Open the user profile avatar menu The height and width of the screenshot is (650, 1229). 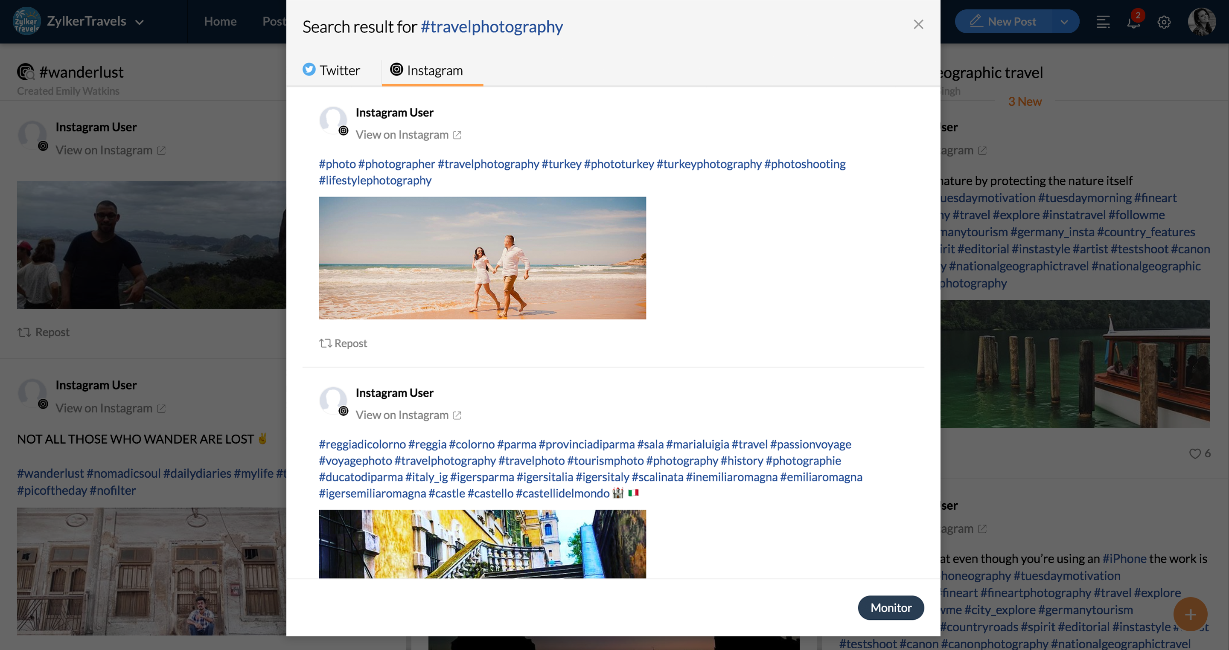coord(1201,21)
